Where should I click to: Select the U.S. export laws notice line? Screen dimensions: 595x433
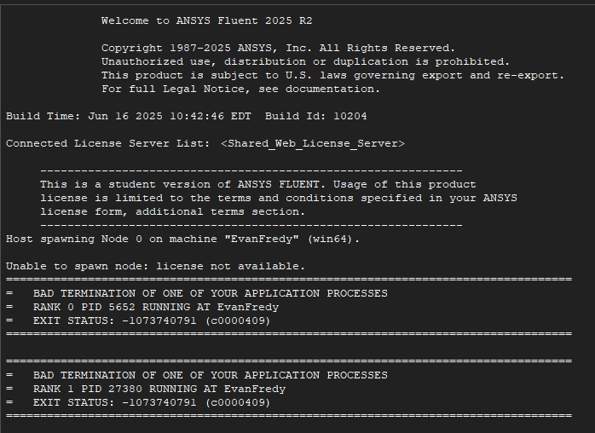click(332, 75)
